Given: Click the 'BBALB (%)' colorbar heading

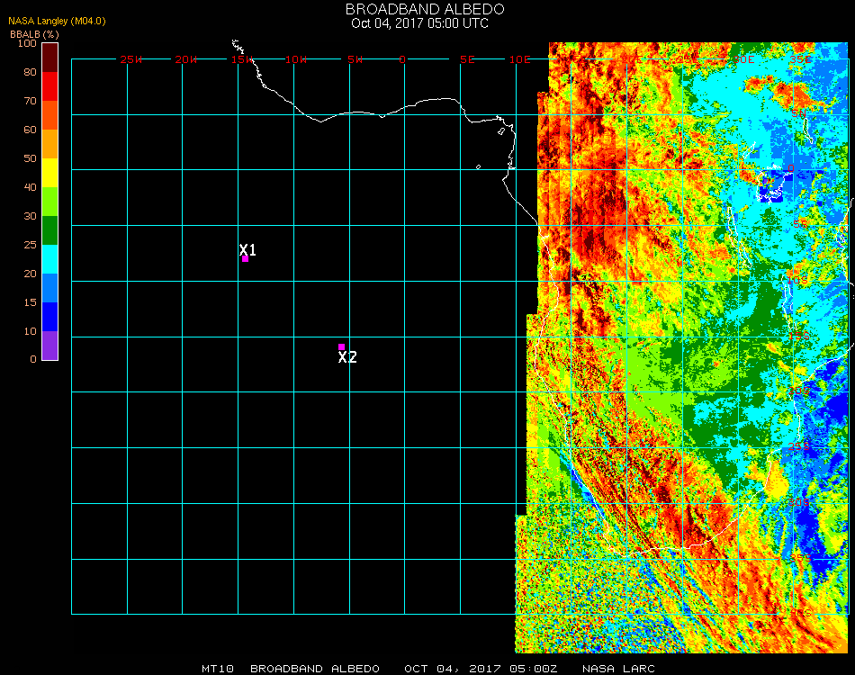Looking at the screenshot, I should pos(34,34).
